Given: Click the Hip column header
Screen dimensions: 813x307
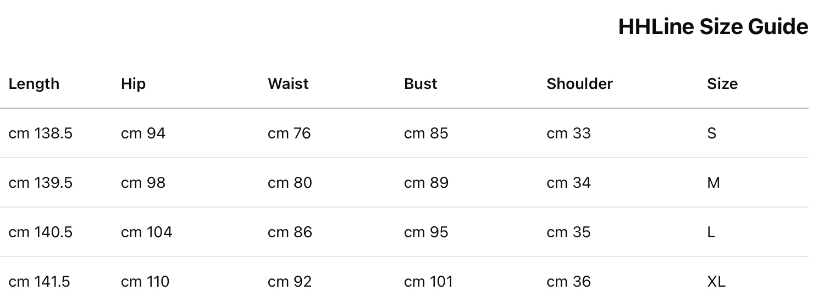Looking at the screenshot, I should pyautogui.click(x=133, y=84).
